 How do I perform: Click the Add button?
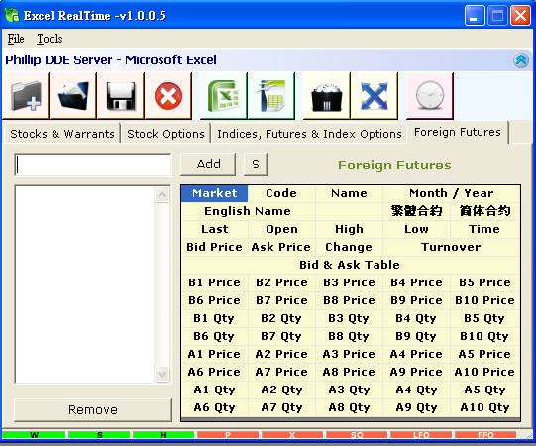208,165
